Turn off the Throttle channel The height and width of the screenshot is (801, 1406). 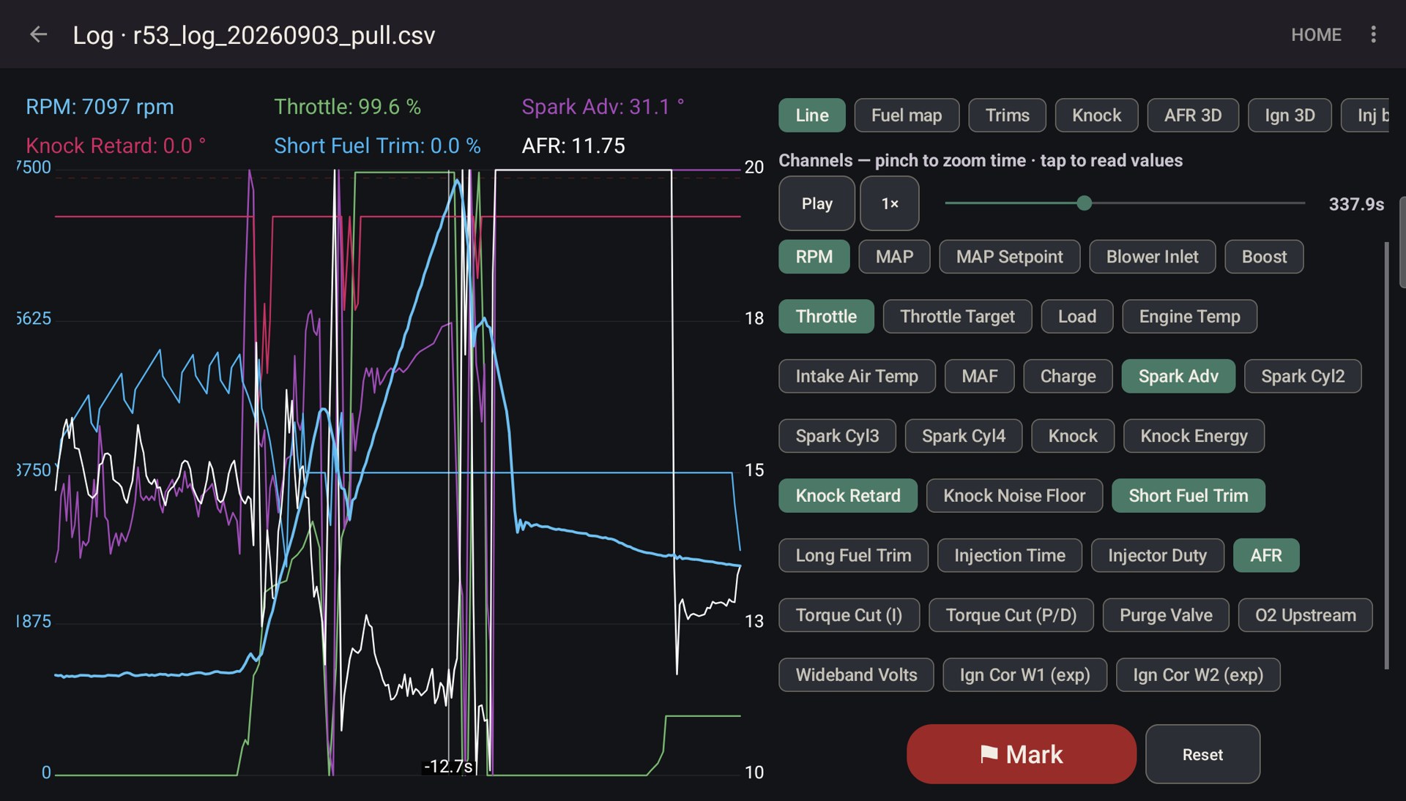pyautogui.click(x=826, y=317)
